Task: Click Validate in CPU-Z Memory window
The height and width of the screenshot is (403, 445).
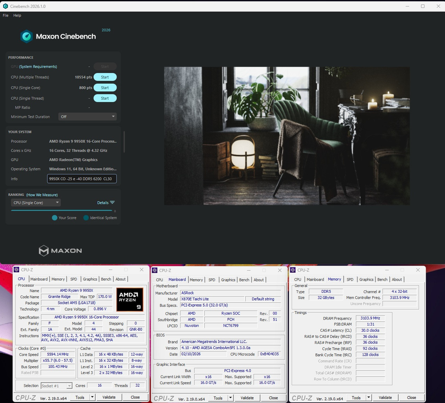Action: click(385, 397)
